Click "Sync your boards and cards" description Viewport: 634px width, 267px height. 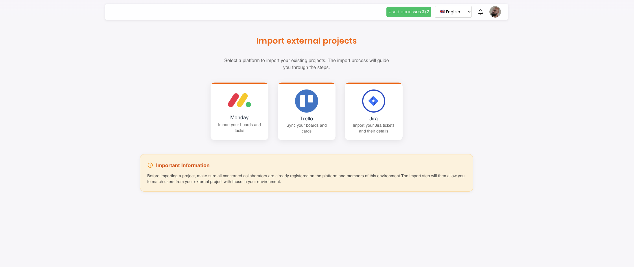click(306, 128)
